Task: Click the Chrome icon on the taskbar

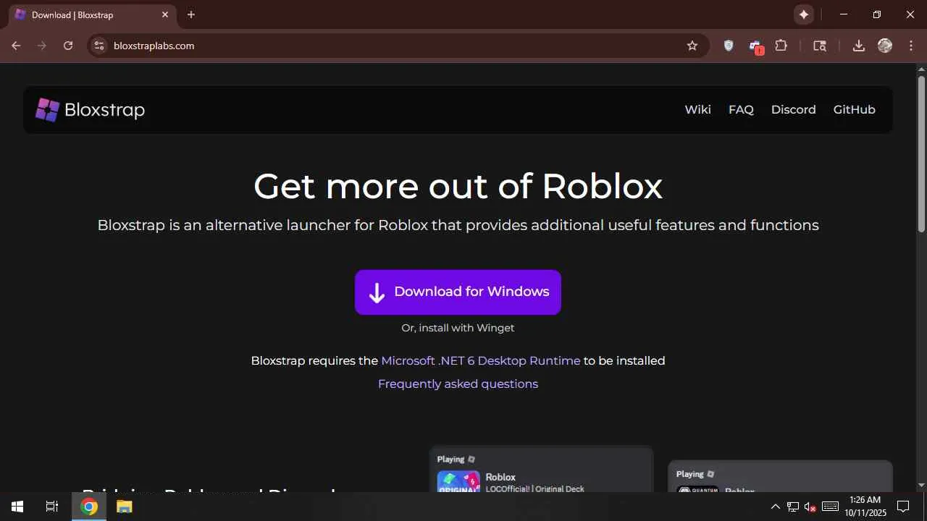Action: pyautogui.click(x=89, y=507)
